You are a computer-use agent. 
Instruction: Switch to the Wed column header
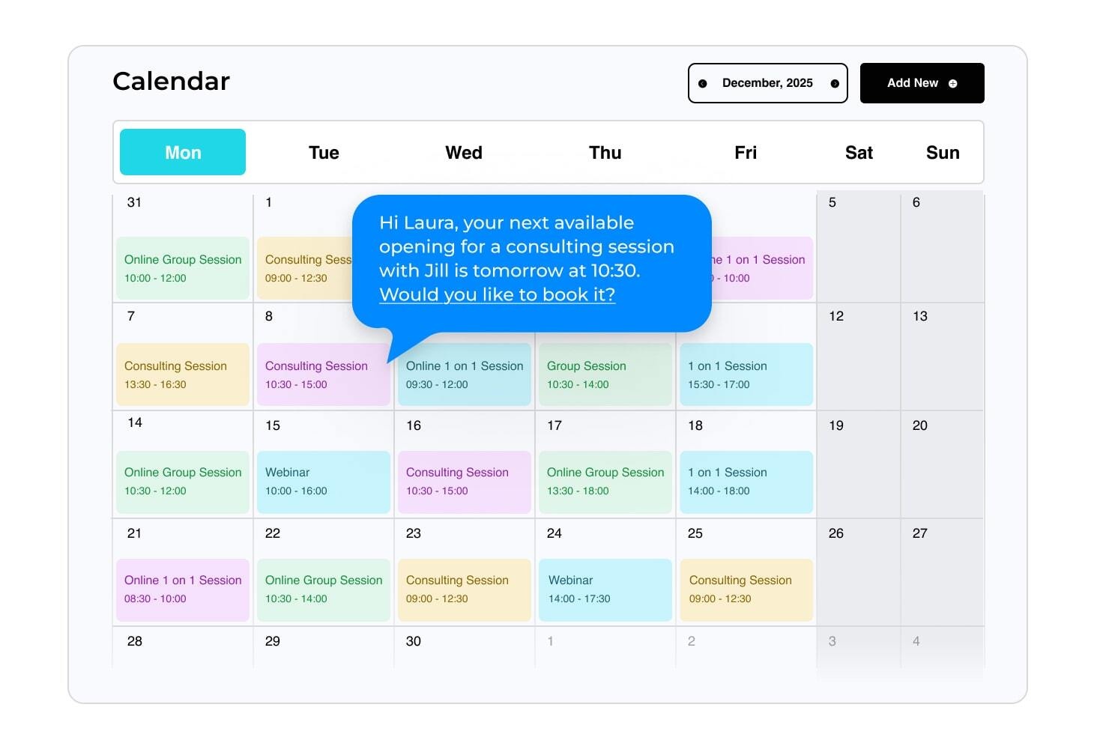click(x=464, y=152)
